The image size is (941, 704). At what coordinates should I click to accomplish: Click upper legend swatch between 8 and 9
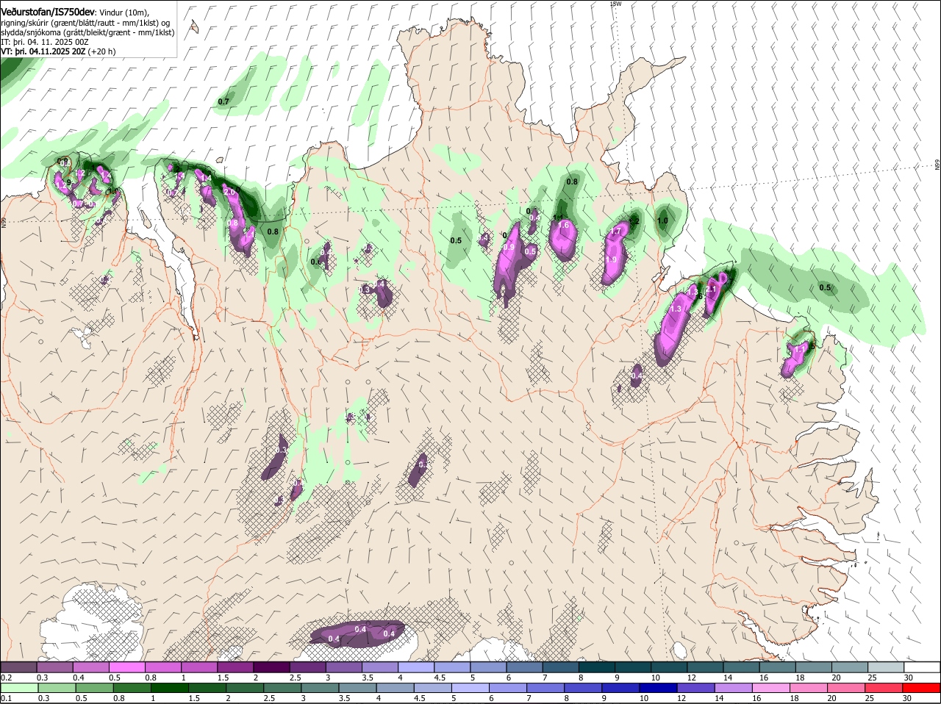pos(597,667)
